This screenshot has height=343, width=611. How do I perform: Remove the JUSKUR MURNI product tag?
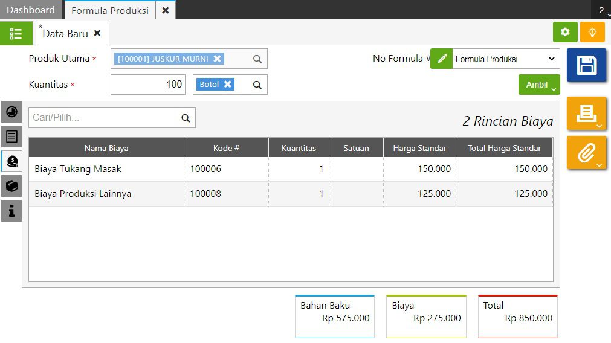(218, 59)
